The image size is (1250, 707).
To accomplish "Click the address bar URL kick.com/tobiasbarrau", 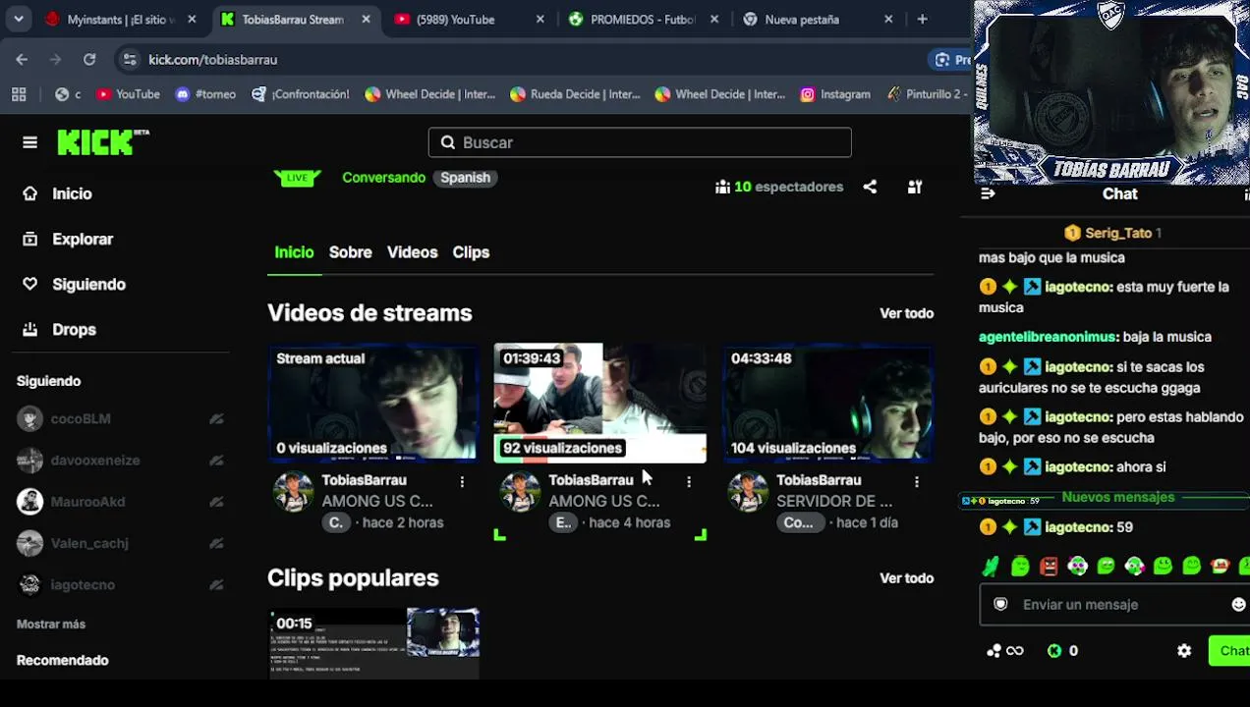I will pyautogui.click(x=212, y=60).
